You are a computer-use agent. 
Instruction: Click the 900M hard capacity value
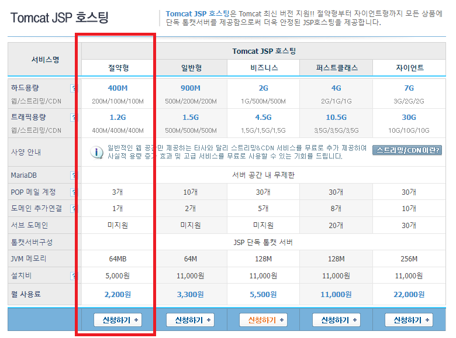(x=191, y=88)
